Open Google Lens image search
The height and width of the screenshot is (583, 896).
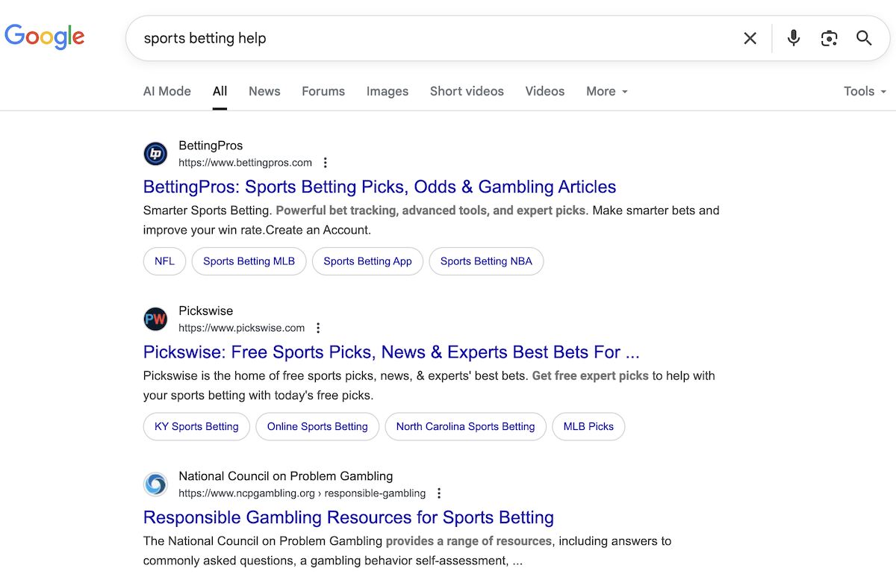[829, 37]
